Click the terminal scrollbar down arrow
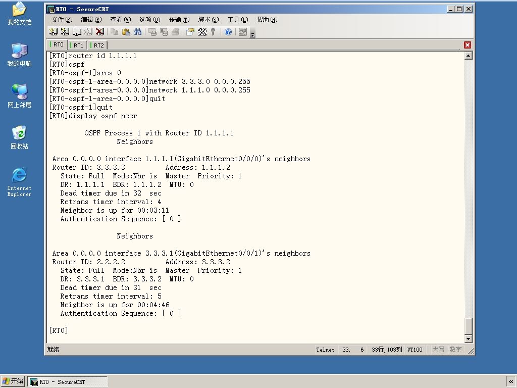The image size is (517, 388). click(x=468, y=339)
